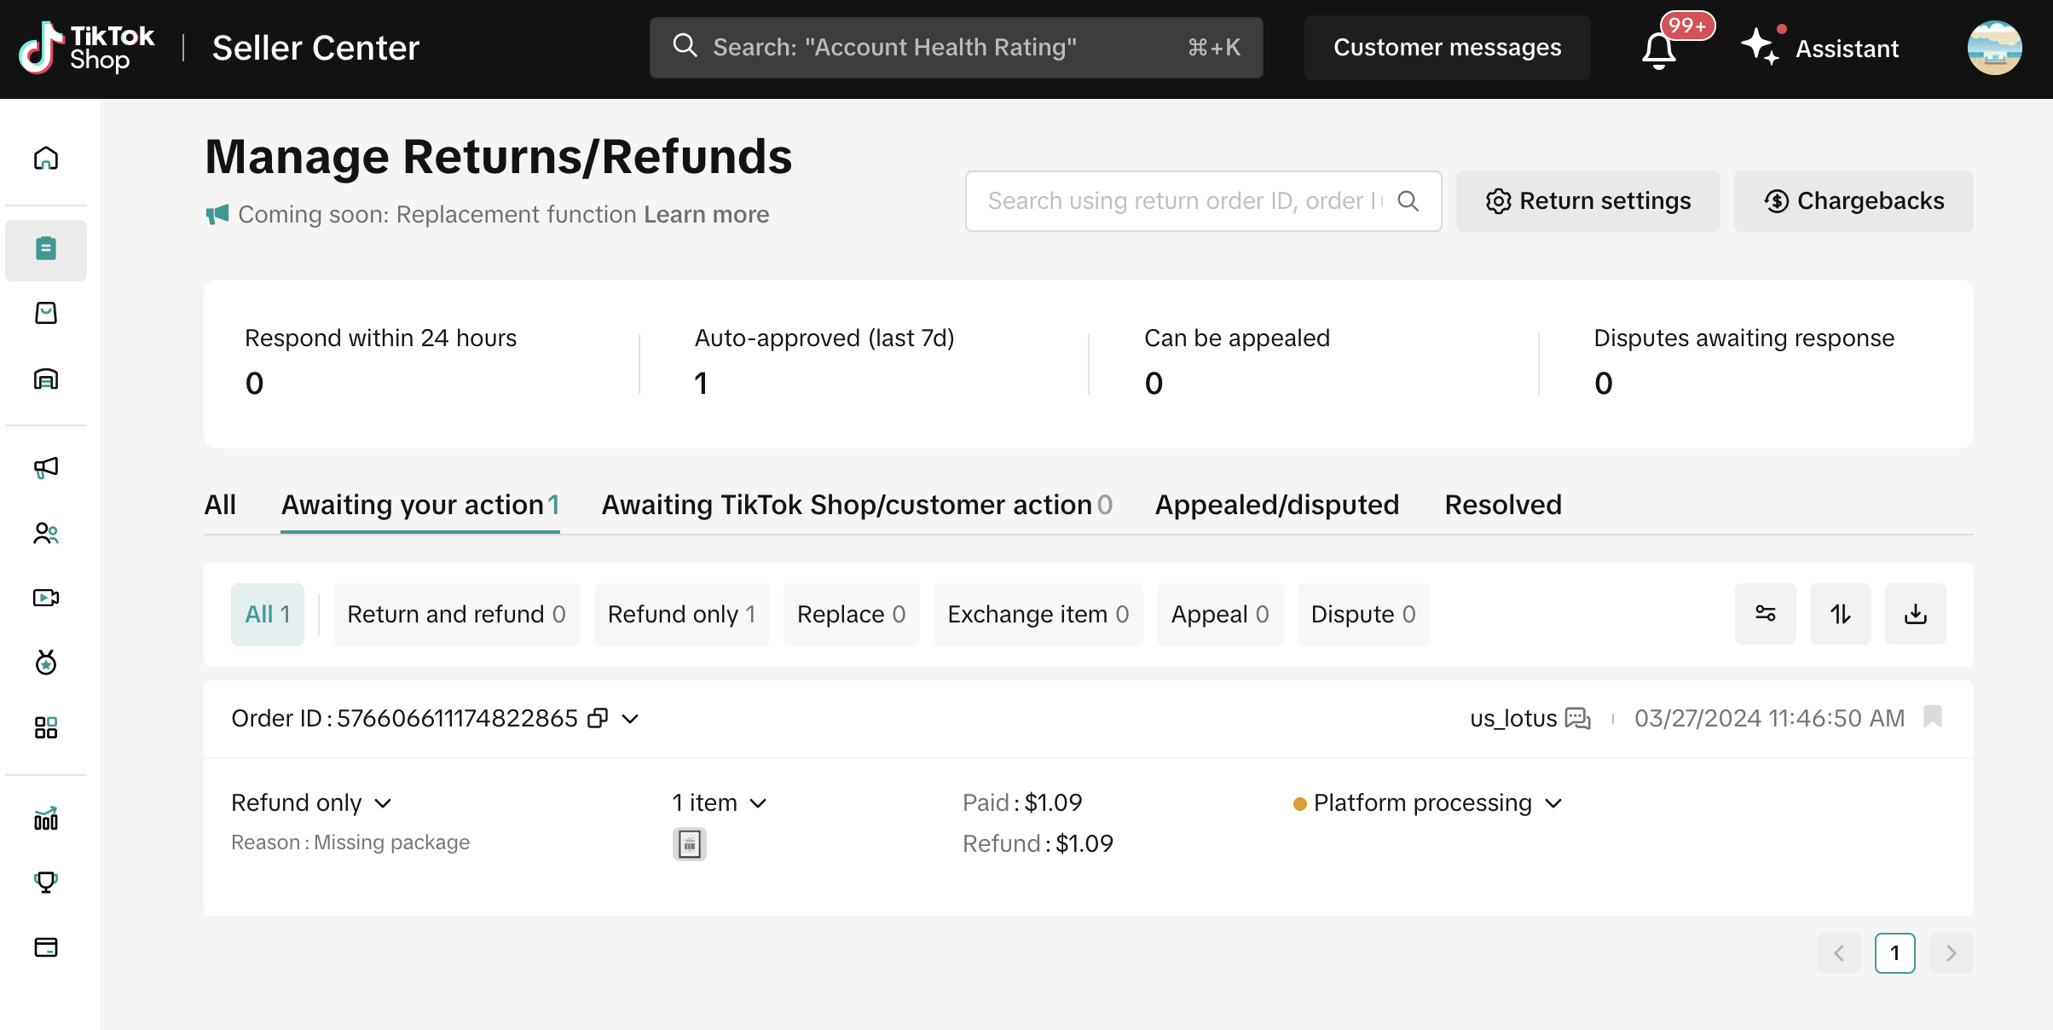Open the profile avatar menu
Image resolution: width=2053 pixels, height=1030 pixels.
point(1994,48)
